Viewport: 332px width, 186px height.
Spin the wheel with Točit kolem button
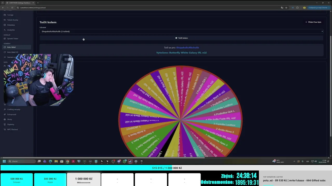click(x=181, y=38)
